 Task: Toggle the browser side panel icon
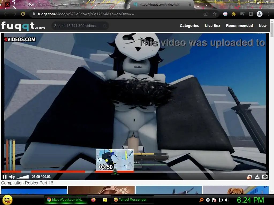[x=251, y=14]
